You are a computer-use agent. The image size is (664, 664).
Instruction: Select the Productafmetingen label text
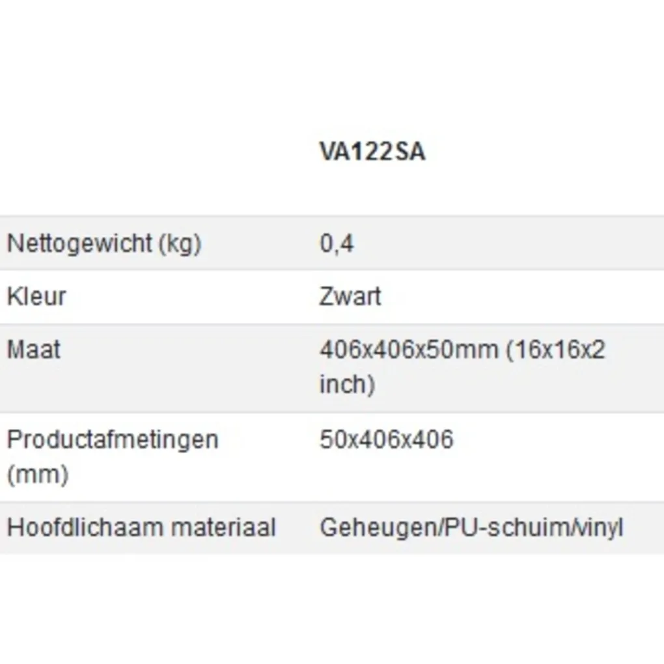[113, 439]
